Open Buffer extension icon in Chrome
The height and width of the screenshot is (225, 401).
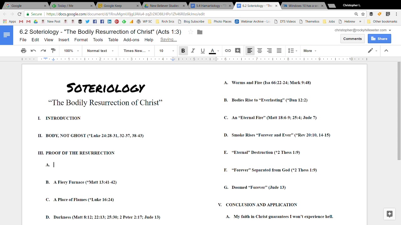371,14
